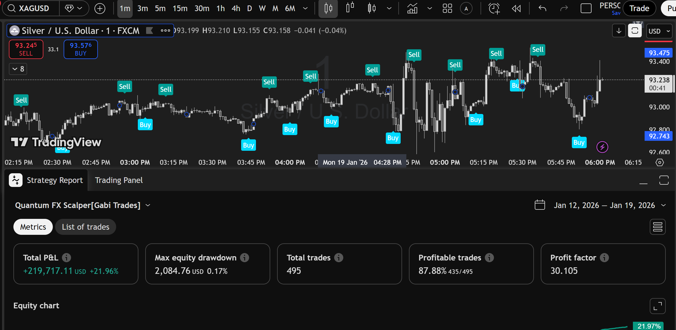Select the volume candles chart type icon
This screenshot has height=330, width=676.
click(372, 8)
